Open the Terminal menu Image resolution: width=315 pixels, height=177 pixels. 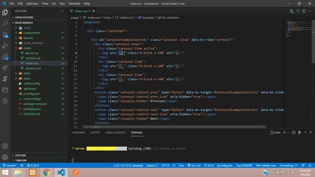tap(74, 3)
